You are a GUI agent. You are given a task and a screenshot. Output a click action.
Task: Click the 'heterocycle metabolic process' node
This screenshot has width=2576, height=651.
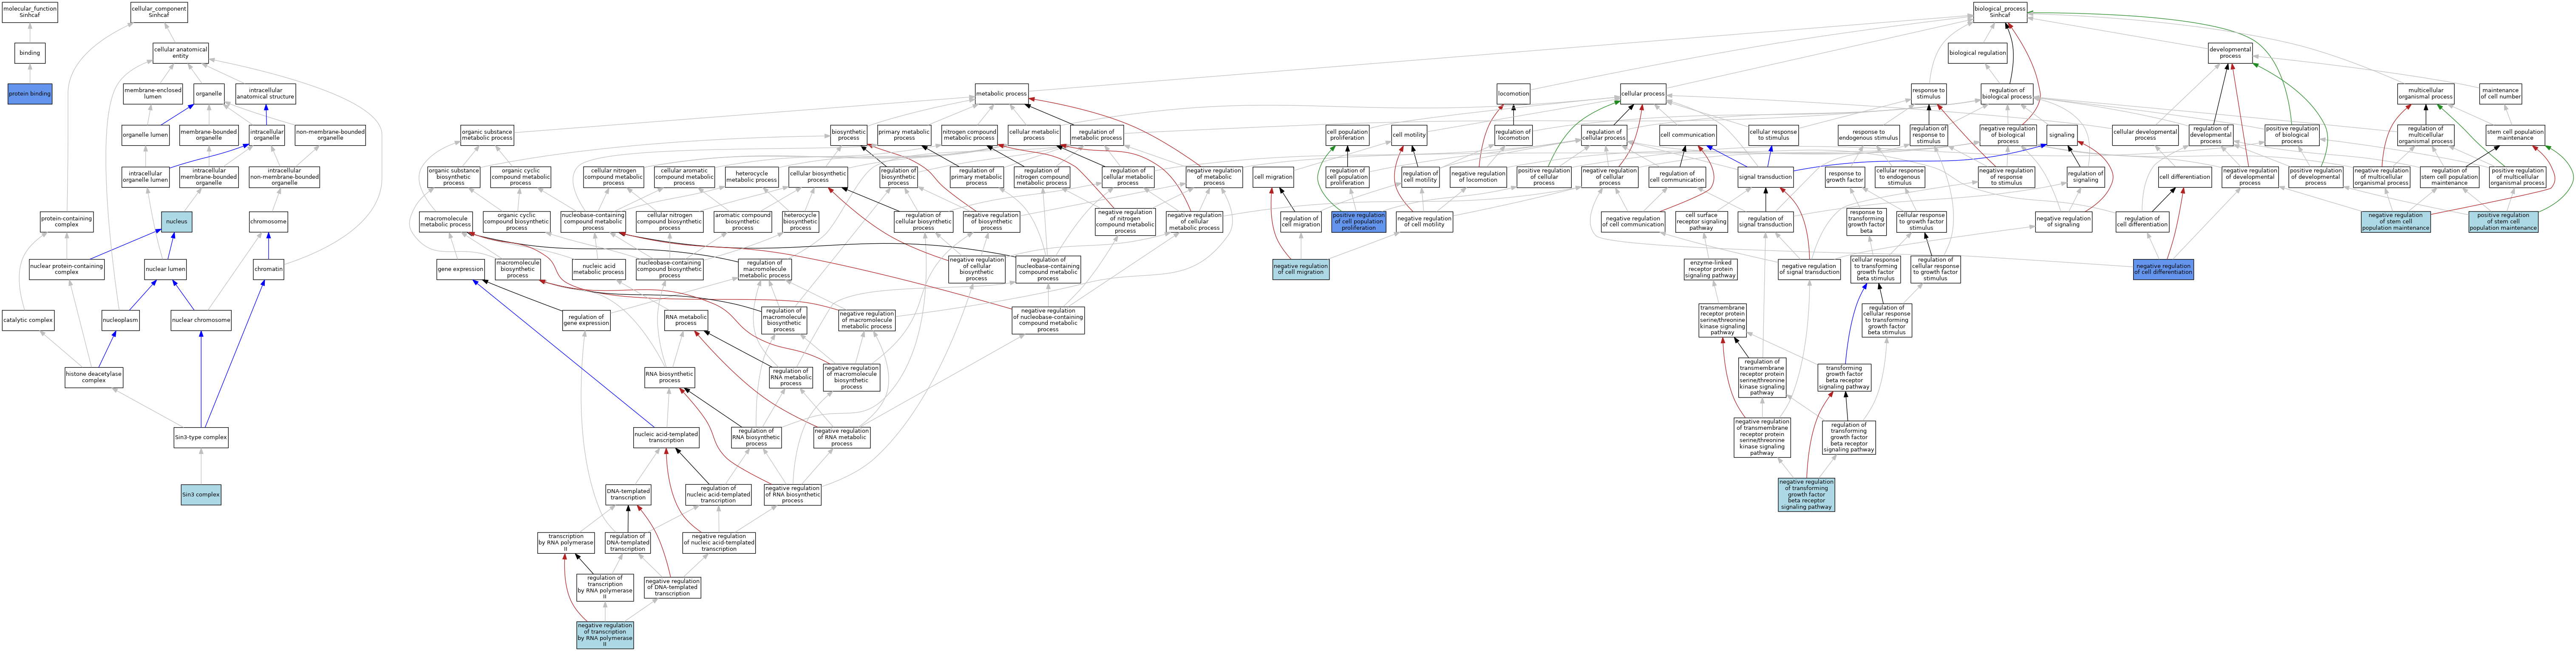[x=751, y=177]
